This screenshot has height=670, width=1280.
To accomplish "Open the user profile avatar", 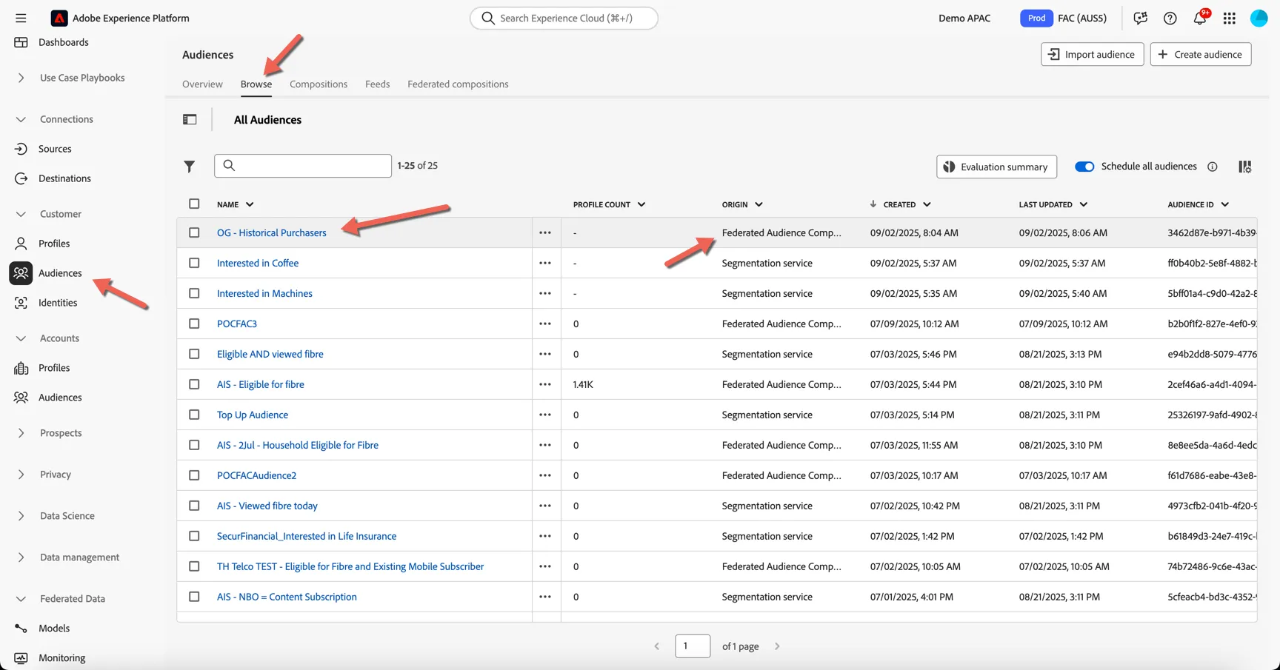I will pyautogui.click(x=1259, y=18).
